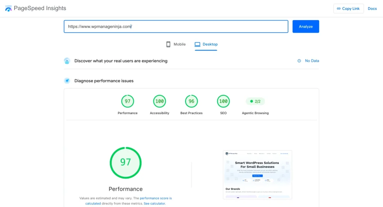Click the Agentic Browsing 2/2 badge
The height and width of the screenshot is (207, 383).
pos(255,101)
